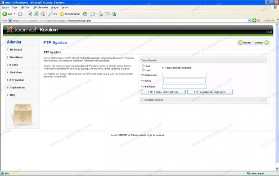
Task: Click the Edit page toolbar icon
Action: click(x=107, y=14)
